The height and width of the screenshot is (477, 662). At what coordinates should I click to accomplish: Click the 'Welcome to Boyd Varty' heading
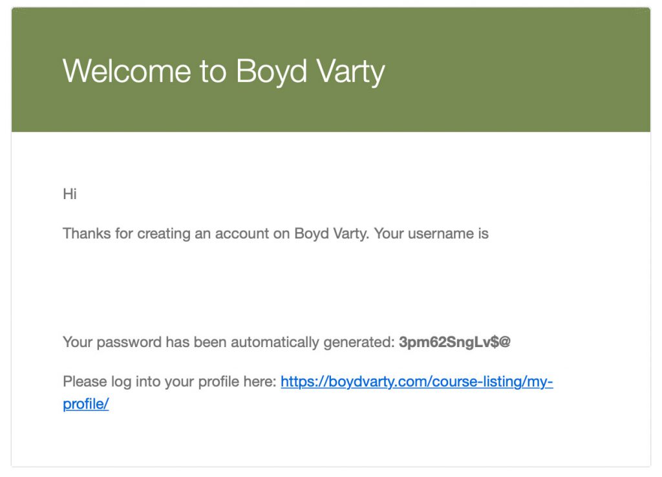click(x=224, y=71)
